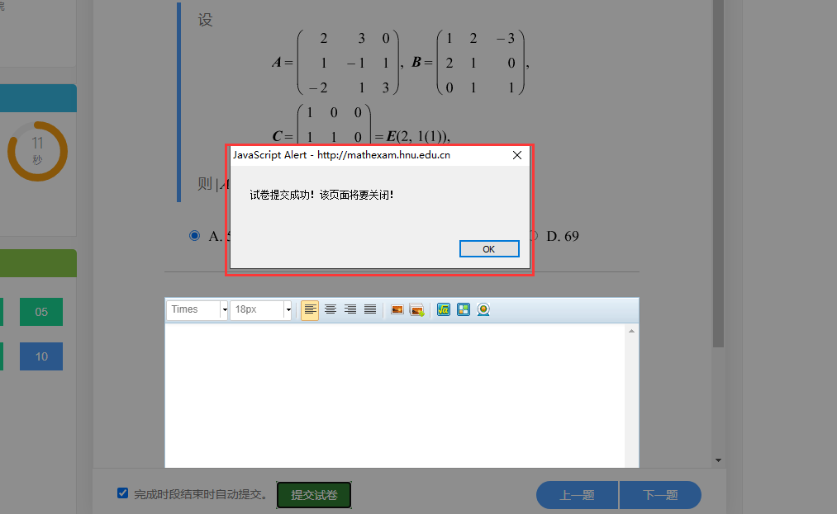Toggle auto-submit when time period ends checkbox
Image resolution: width=837 pixels, height=514 pixels.
pyautogui.click(x=123, y=493)
